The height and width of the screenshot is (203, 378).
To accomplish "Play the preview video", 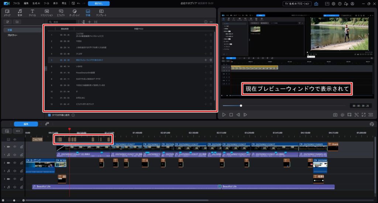I will tap(224, 115).
